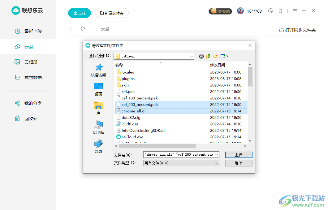Screen dimensions: 328x210
Task: Expand the 文件名 dropdown arrow
Action: click(217, 154)
